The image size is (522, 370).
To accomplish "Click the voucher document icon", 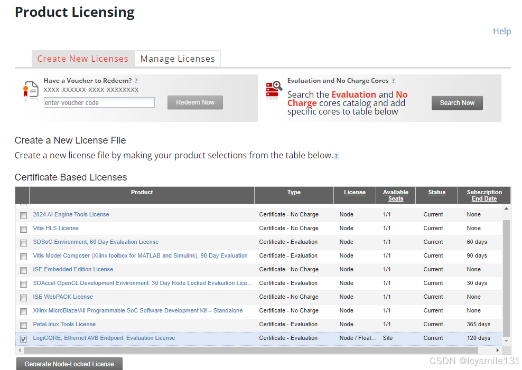I will (x=31, y=90).
